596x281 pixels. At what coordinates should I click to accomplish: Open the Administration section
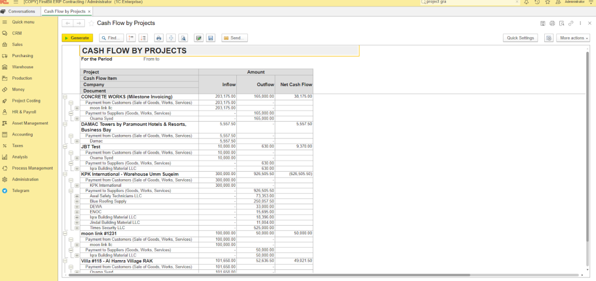[x=25, y=179]
